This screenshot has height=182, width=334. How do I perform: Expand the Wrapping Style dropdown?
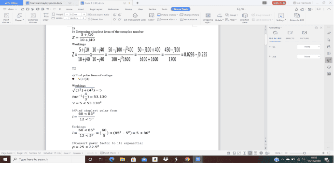(x=208, y=18)
